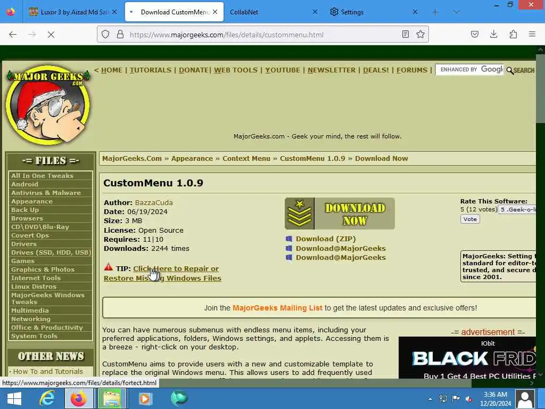Open the NEWSLETTER menu item
Image resolution: width=545 pixels, height=409 pixels.
point(332,70)
